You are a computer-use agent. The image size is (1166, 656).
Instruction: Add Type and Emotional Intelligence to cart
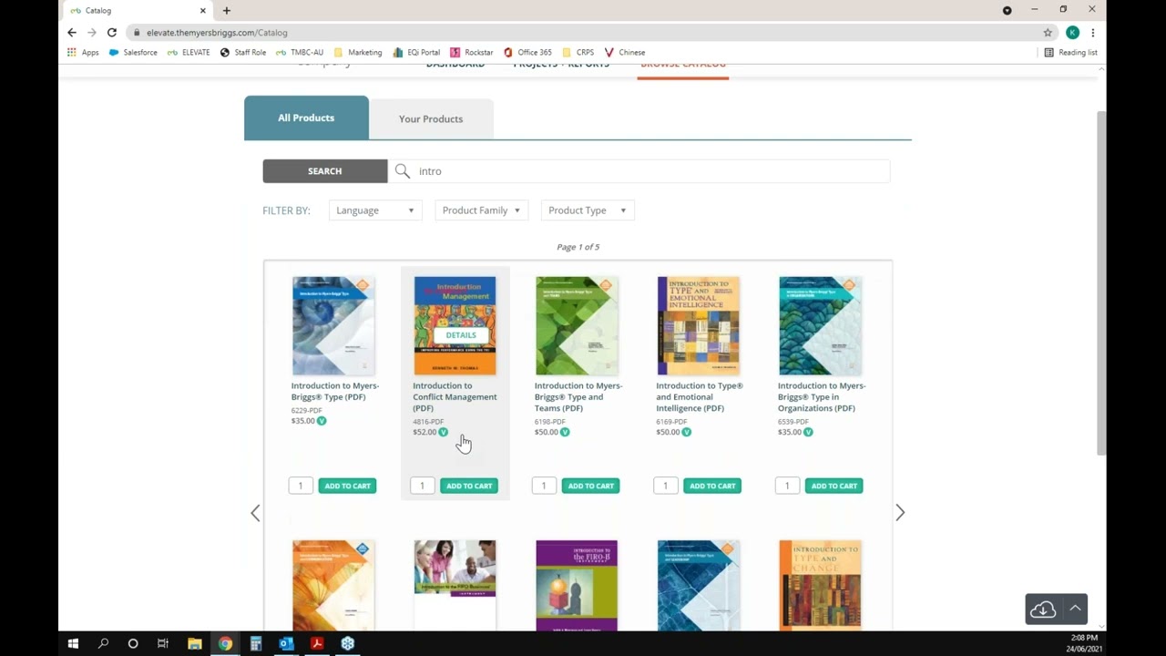(712, 486)
